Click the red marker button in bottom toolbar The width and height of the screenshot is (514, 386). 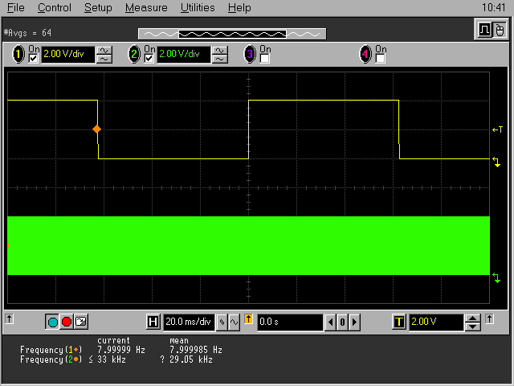(67, 322)
